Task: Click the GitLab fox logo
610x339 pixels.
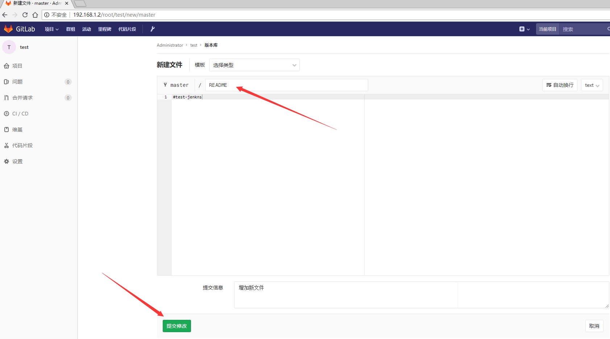Action: pyautogui.click(x=8, y=29)
